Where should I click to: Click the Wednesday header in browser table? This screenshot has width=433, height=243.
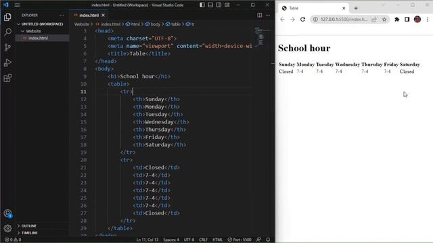click(347, 65)
